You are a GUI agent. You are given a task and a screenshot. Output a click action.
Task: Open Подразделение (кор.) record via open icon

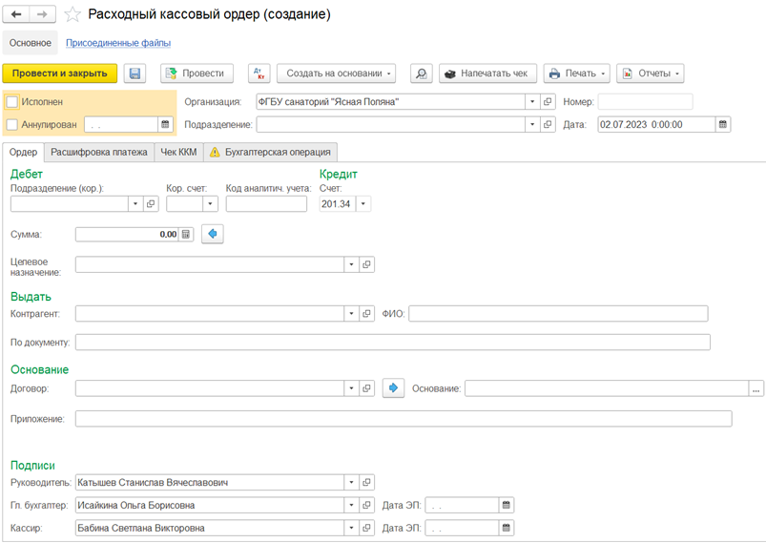151,204
